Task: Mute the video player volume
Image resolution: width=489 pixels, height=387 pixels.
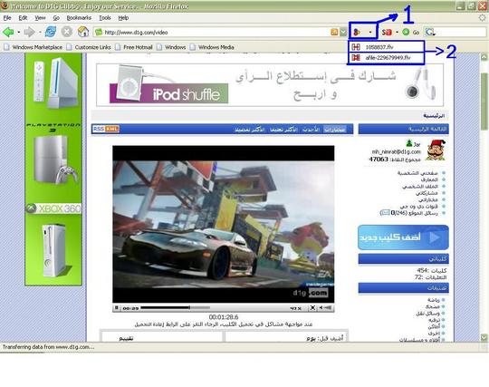Action: pyautogui.click(x=321, y=308)
